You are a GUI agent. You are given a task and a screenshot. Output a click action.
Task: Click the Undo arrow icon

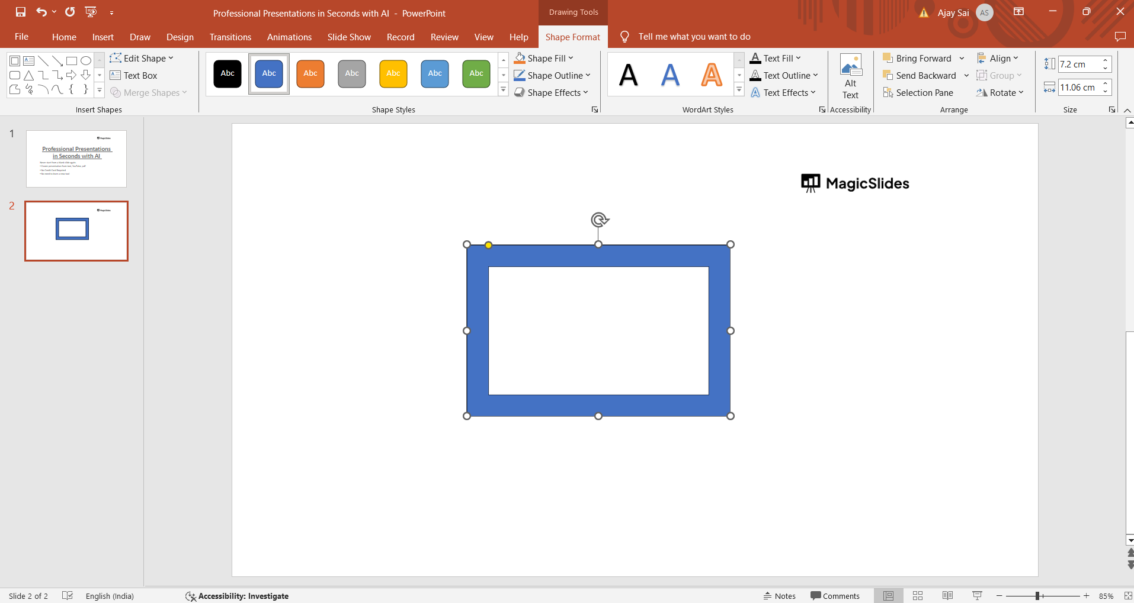tap(41, 12)
